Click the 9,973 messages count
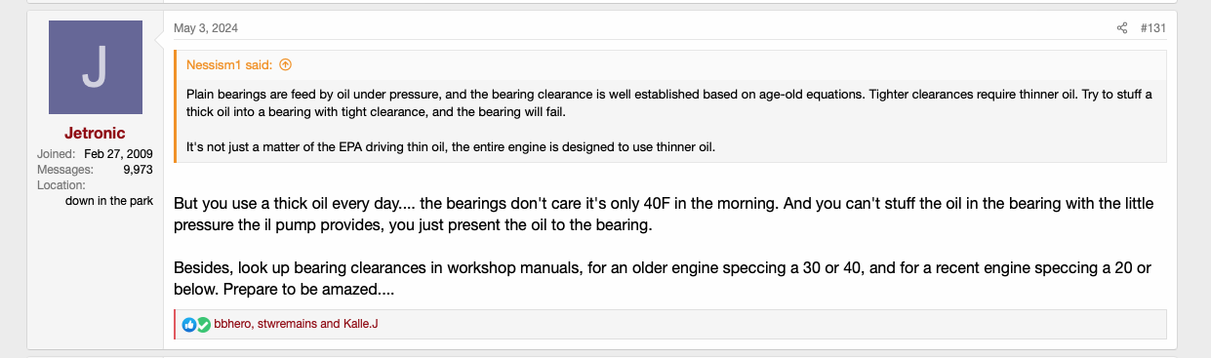 138,170
